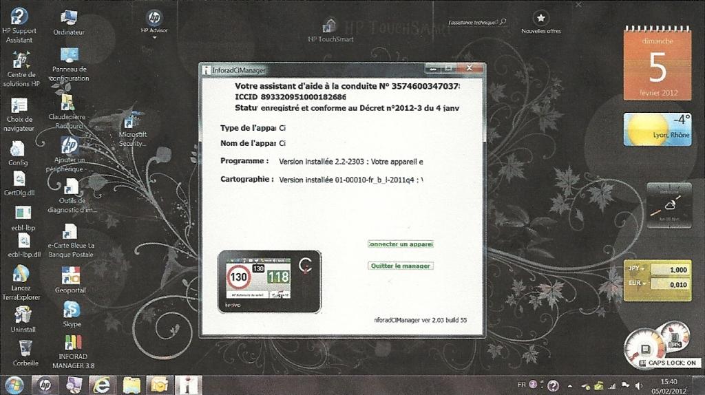Open e-Carte Bleue La Banque Postale
The image size is (705, 395).
pyautogui.click(x=71, y=241)
